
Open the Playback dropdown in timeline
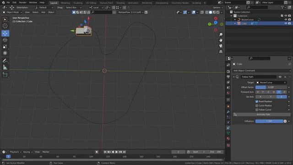point(16,152)
